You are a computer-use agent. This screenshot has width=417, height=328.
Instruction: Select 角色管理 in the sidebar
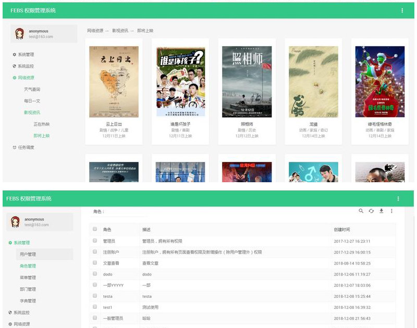coord(28,266)
